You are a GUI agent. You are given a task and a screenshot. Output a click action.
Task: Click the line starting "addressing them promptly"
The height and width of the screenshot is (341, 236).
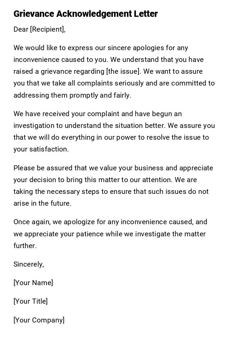[x=72, y=95]
